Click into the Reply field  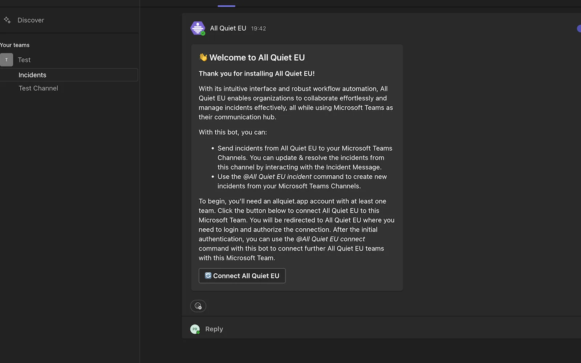381,329
